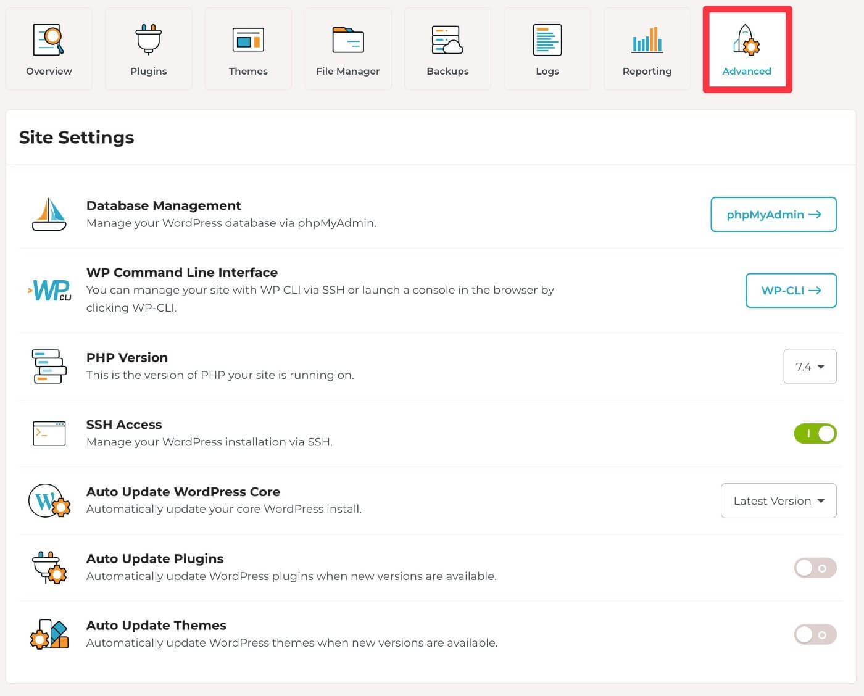864x696 pixels.
Task: Click the Plugins plug icon
Action: pos(149,39)
